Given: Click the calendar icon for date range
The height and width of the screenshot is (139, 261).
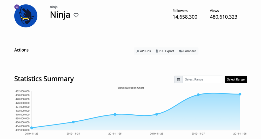Looking at the screenshot, I should click(178, 79).
